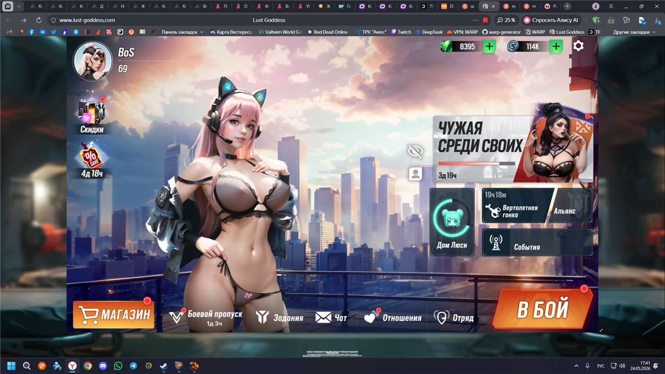
Task: Add gems with the plus next to 8395
Action: 489,47
